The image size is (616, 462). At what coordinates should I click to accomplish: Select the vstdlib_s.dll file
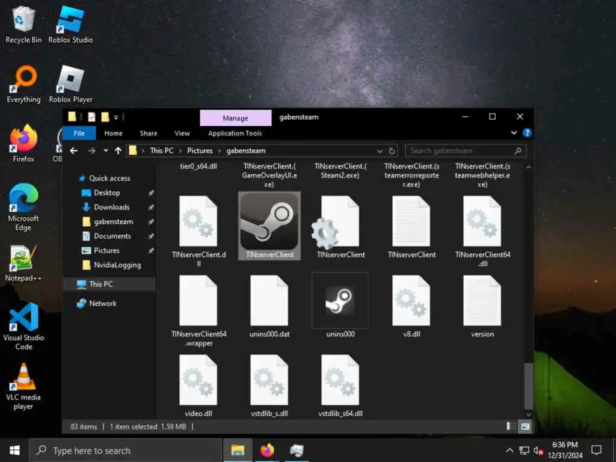coord(269,386)
